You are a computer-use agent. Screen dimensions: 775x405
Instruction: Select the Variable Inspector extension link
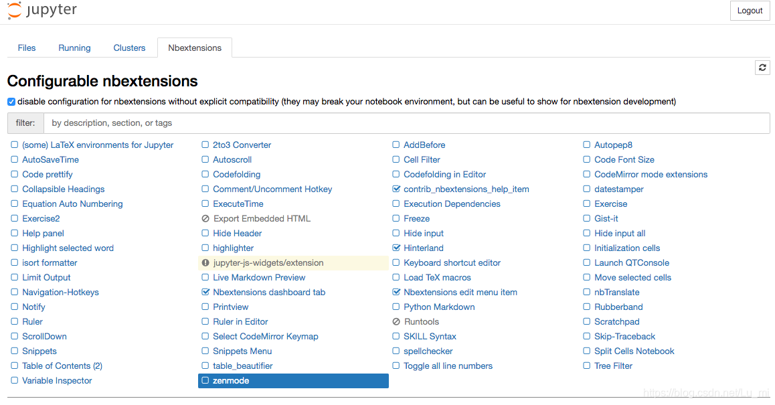click(x=57, y=381)
